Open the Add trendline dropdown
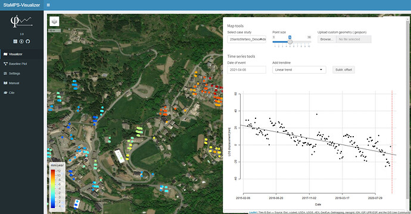The height and width of the screenshot is (214, 411). click(299, 70)
